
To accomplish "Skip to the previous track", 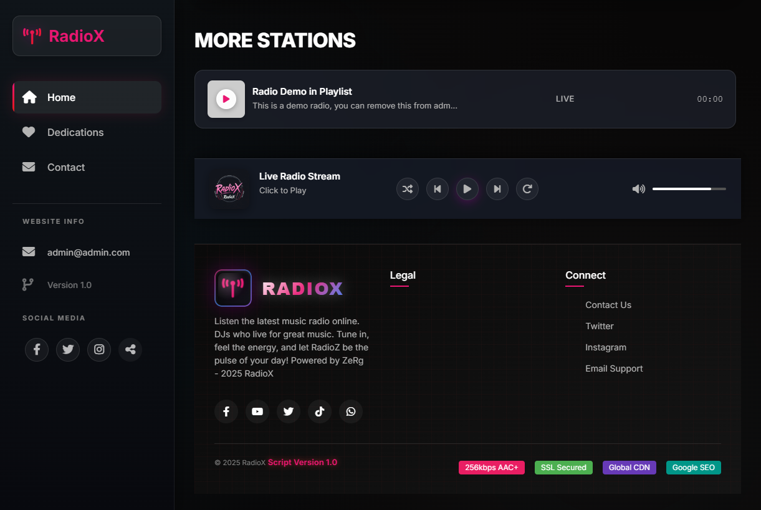I will pyautogui.click(x=438, y=189).
